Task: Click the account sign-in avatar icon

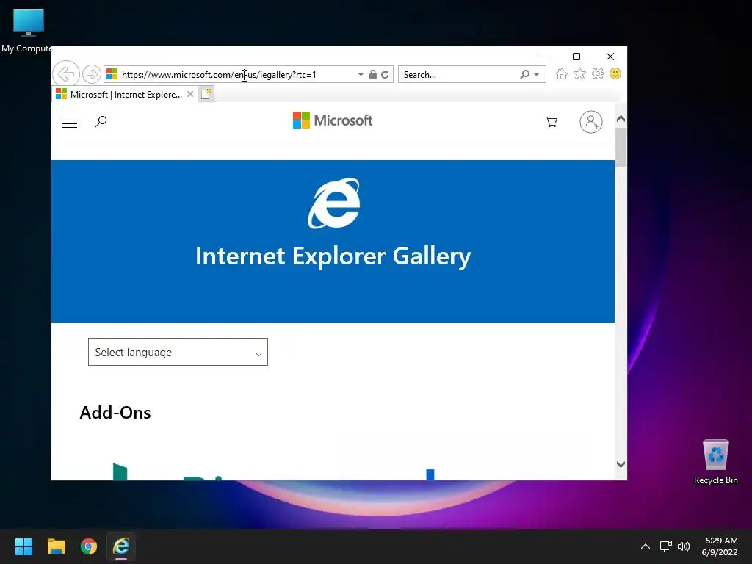Action: (x=591, y=122)
